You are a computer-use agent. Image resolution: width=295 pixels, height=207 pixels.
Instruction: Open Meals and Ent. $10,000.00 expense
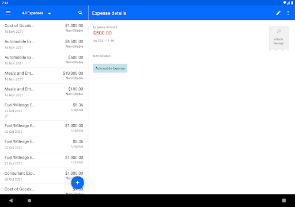coord(44,76)
